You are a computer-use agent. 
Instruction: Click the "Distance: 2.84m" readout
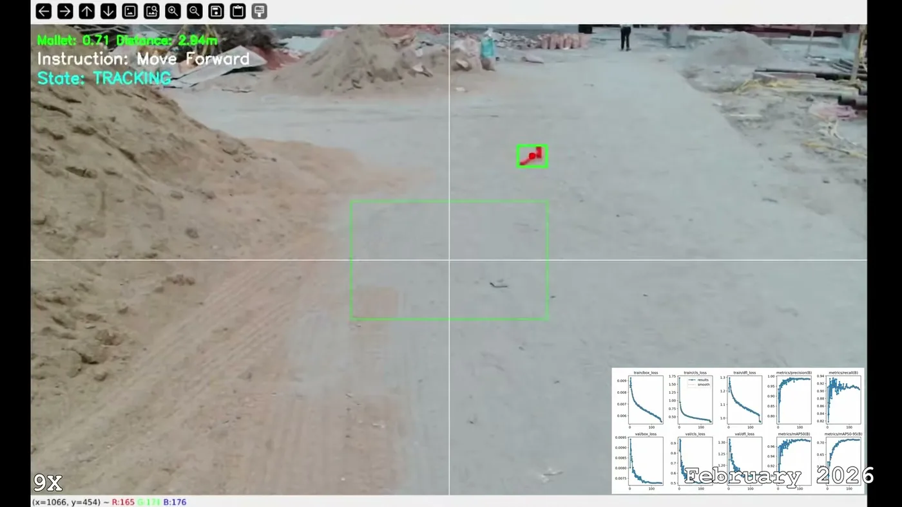(x=168, y=41)
